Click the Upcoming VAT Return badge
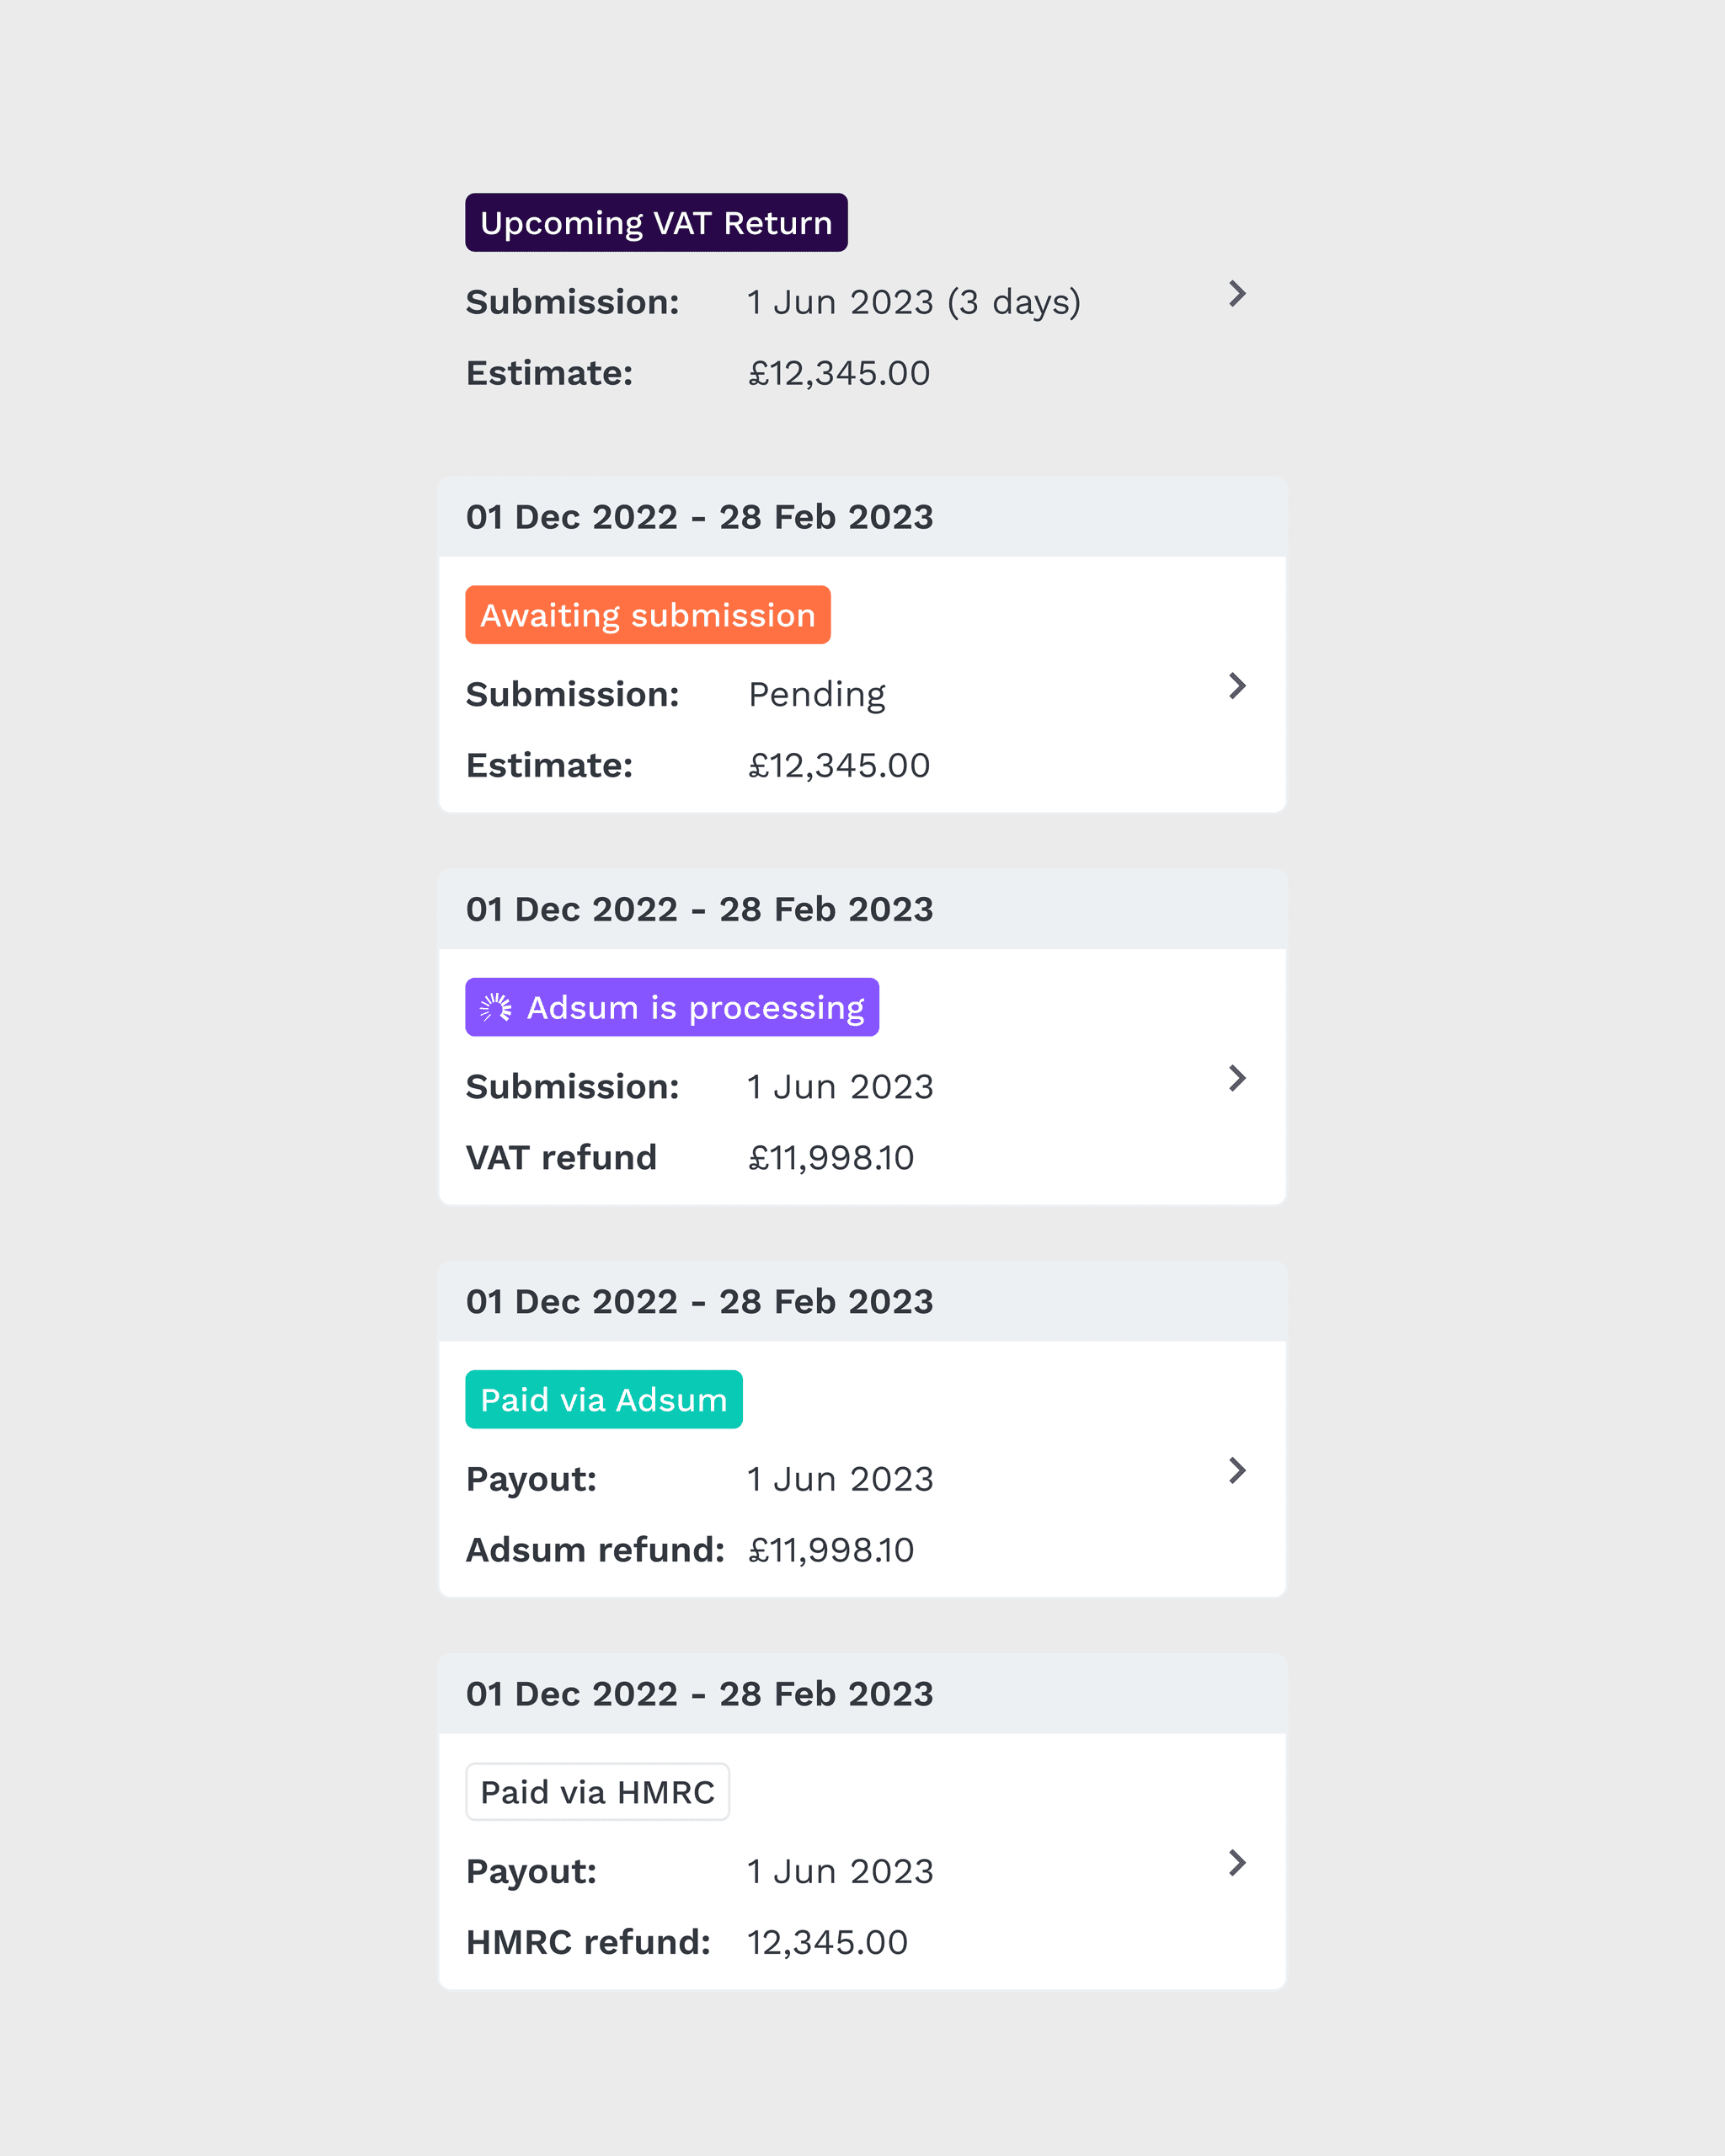Viewport: 1725px width, 2156px height. tap(656, 222)
